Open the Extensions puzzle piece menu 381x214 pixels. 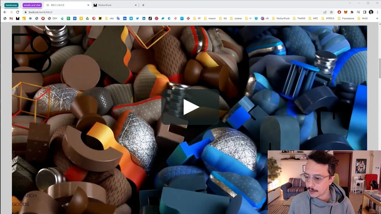352,12
